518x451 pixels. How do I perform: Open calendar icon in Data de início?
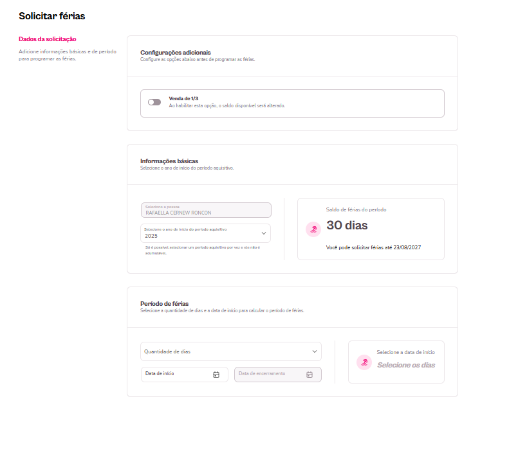(x=216, y=375)
